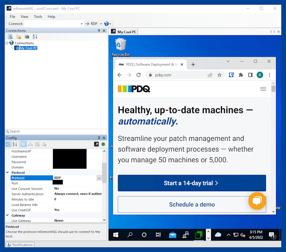Open the Notifications tab at bottom

pyautogui.click(x=20, y=245)
